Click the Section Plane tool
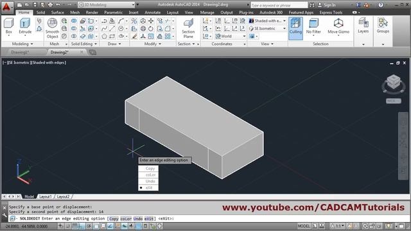Screen dimensions: 411x231 (x=188, y=28)
